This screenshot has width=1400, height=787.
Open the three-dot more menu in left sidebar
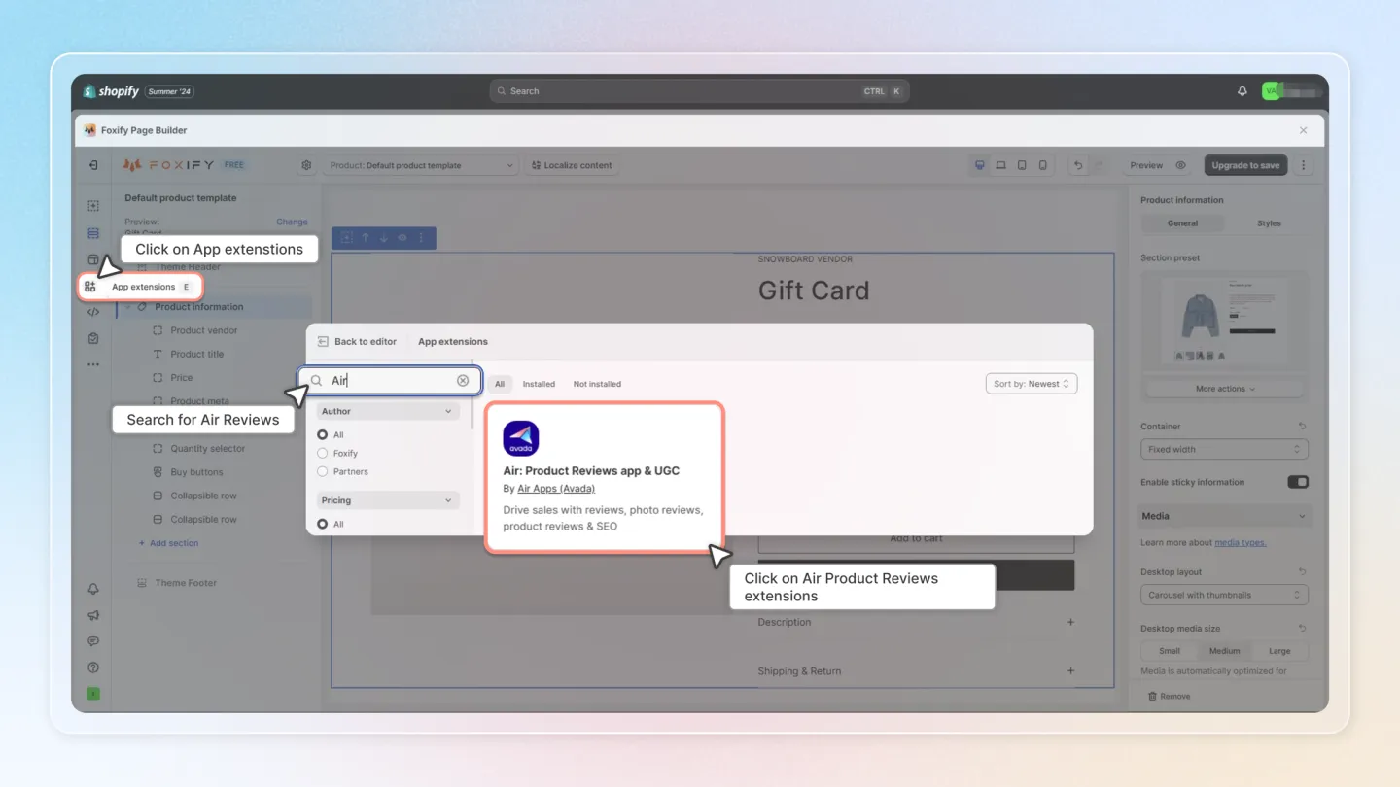93,364
